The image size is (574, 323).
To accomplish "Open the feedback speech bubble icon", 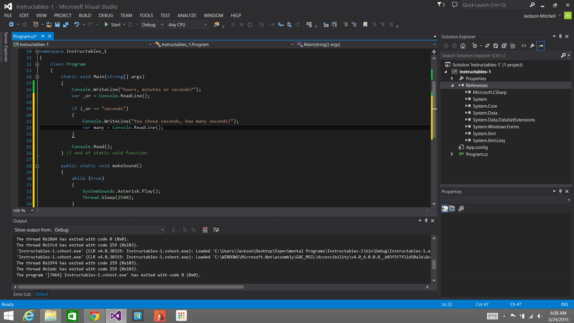I will pyautogui.click(x=455, y=5).
